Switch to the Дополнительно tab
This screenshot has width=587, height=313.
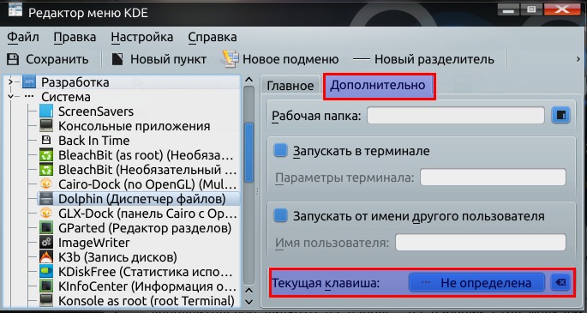[x=378, y=85]
